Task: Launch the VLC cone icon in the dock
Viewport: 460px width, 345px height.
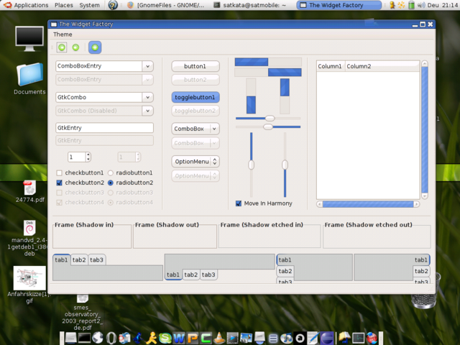Action: [x=218, y=339]
